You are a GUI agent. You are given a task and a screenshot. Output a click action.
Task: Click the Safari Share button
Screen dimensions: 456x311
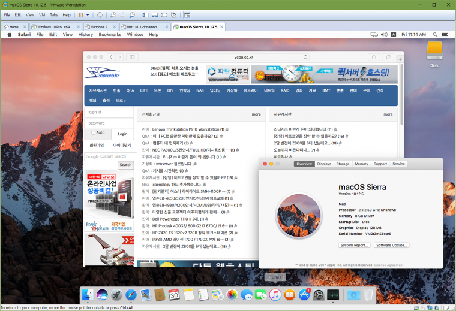point(374,57)
